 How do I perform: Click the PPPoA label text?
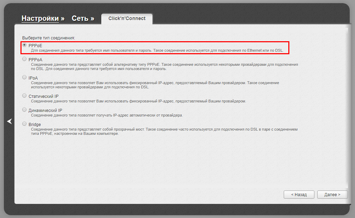[35, 60]
